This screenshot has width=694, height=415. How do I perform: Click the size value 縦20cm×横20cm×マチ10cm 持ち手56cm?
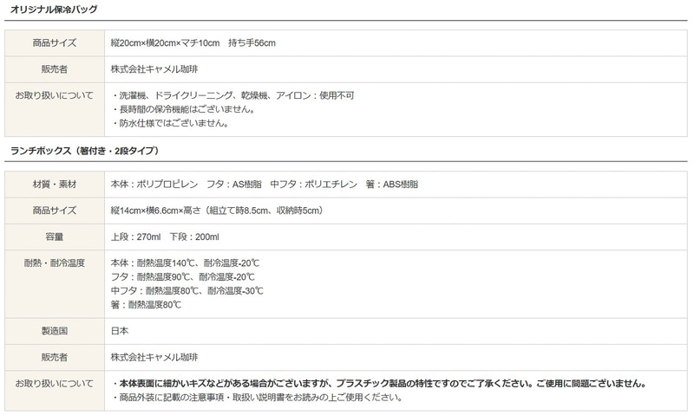(193, 42)
